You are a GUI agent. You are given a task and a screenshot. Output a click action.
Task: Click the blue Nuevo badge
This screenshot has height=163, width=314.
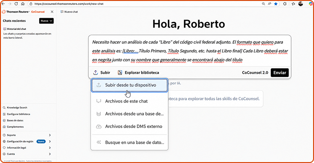click(41, 141)
